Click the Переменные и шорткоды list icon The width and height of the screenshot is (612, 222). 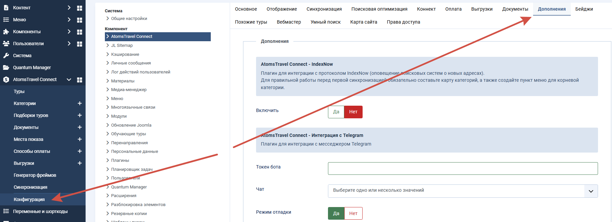click(x=6, y=211)
